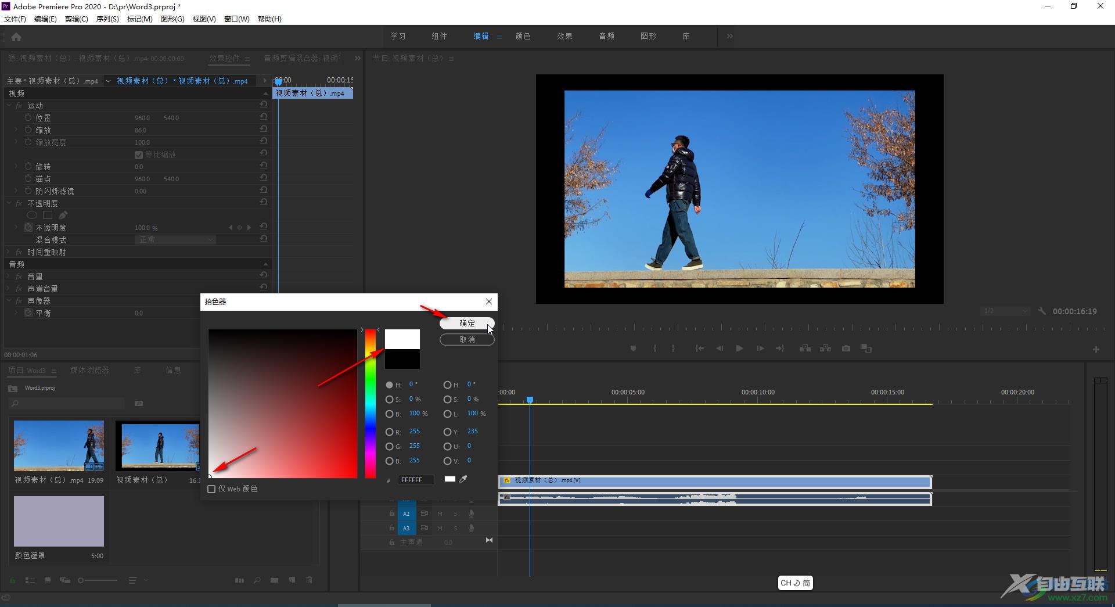Expand the Volume audio effect
Screen dimensions: 1115x607
(x=9, y=276)
